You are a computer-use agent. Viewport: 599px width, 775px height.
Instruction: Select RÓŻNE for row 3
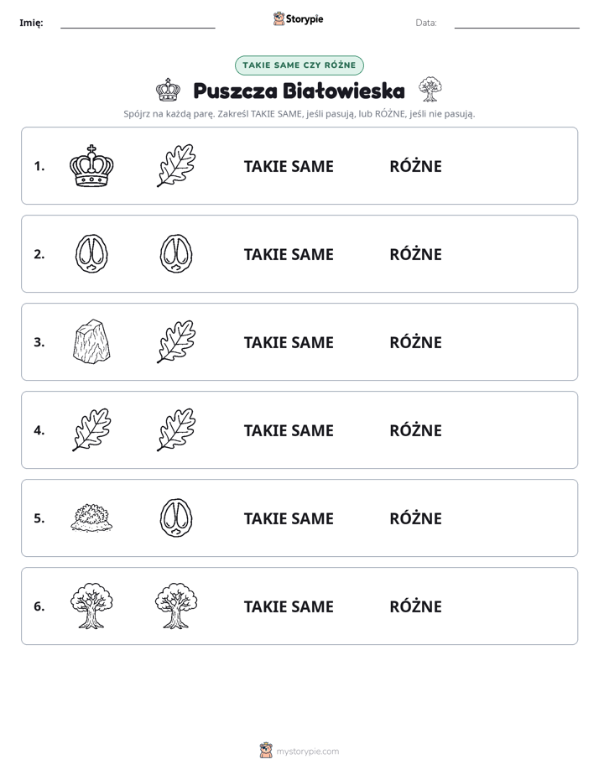415,342
